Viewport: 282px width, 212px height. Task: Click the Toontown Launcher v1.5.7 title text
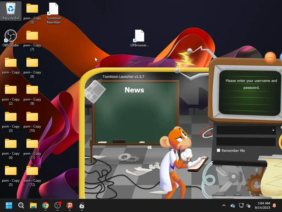(123, 77)
